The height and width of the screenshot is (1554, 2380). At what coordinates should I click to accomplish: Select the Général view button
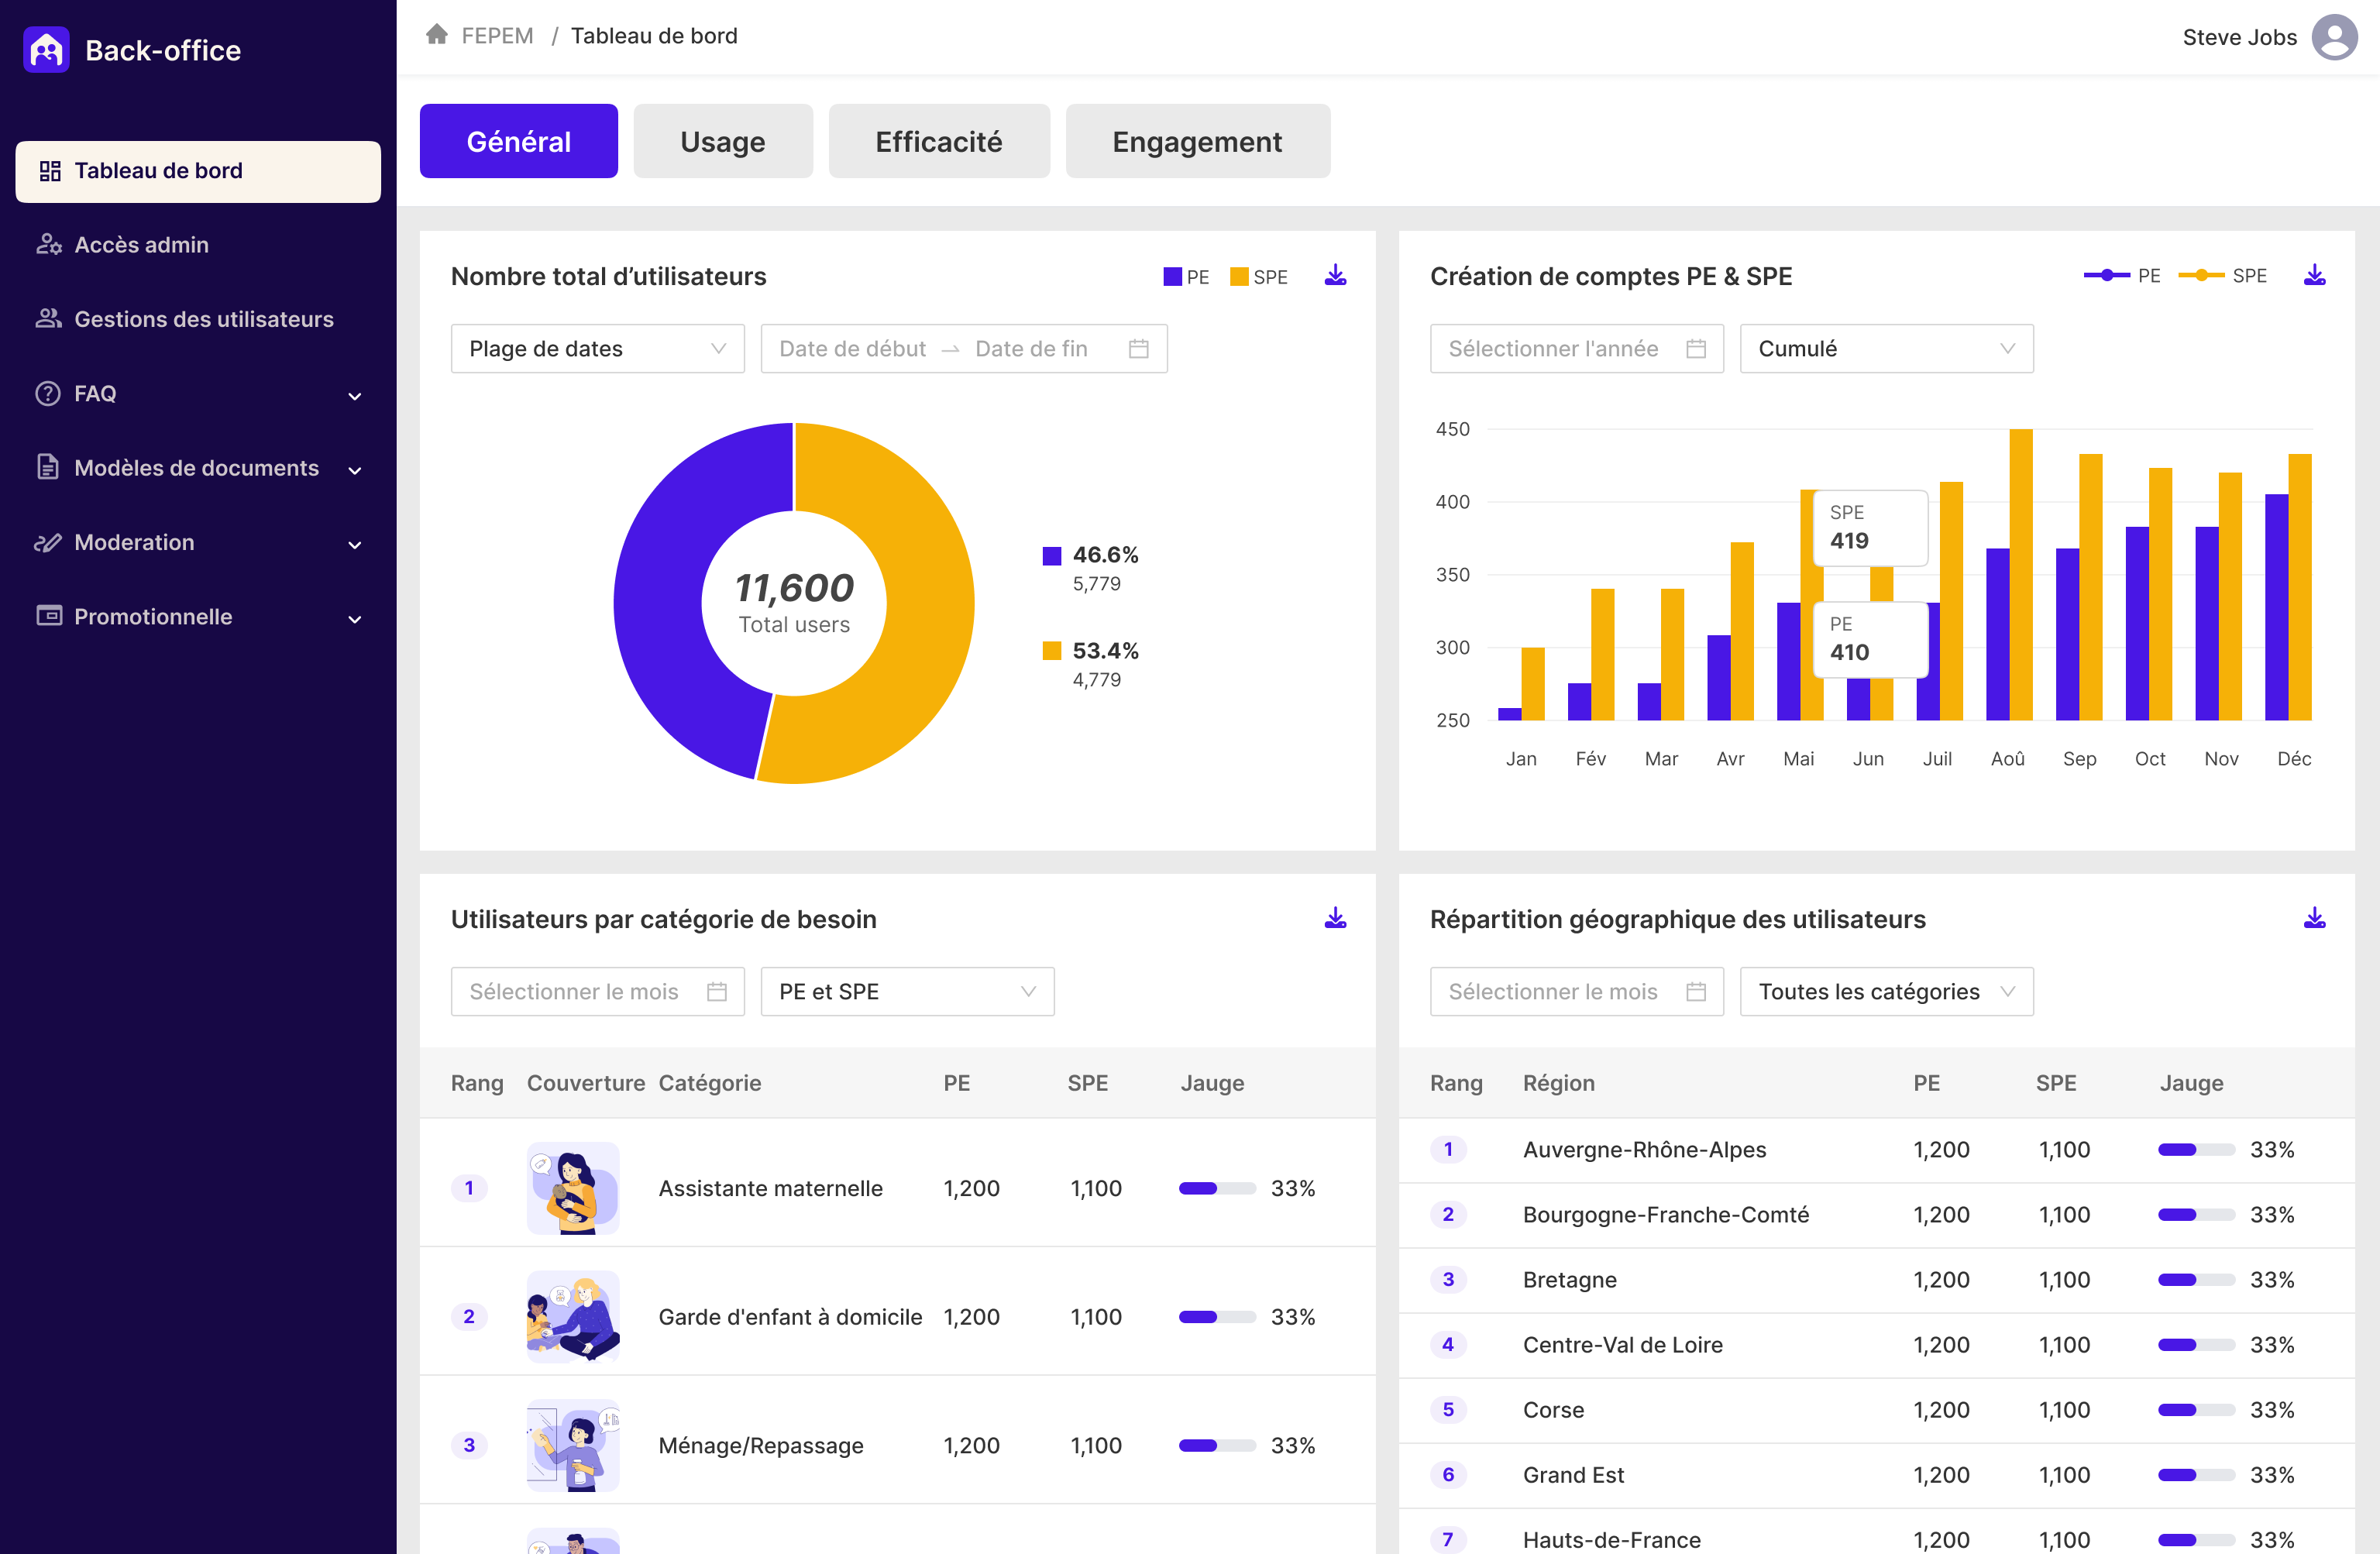coord(518,140)
